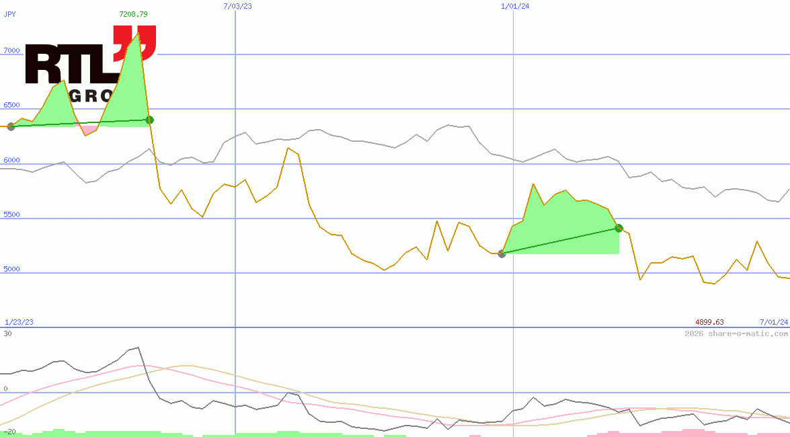Click the 7/03/23 date label

pos(237,6)
